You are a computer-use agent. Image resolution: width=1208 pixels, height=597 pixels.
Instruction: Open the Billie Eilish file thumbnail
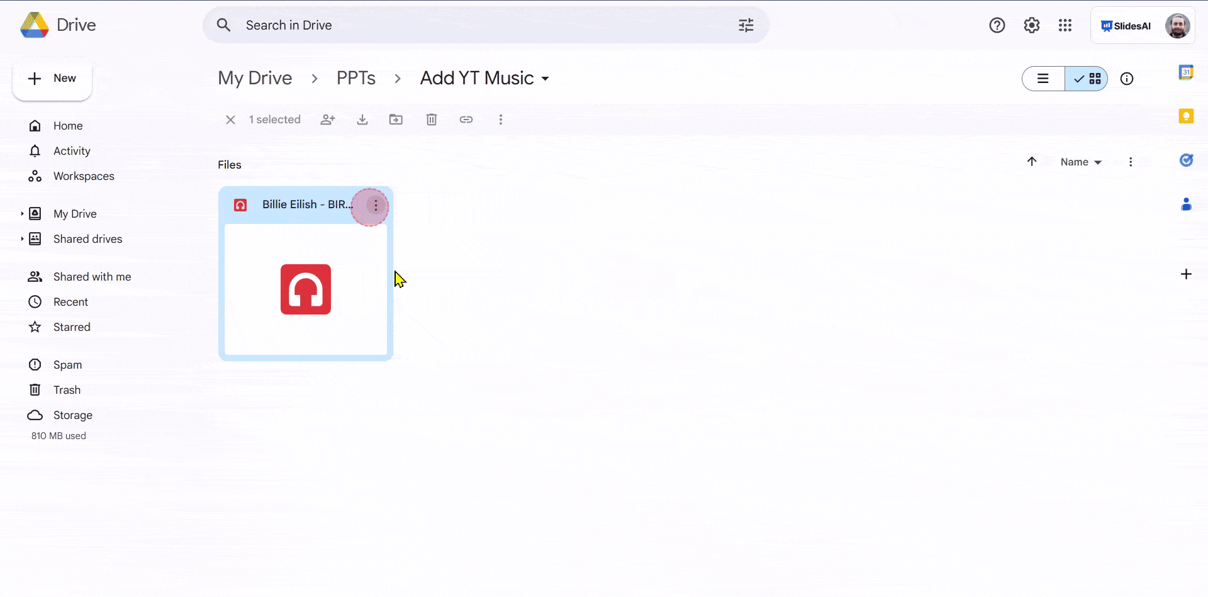(x=305, y=289)
